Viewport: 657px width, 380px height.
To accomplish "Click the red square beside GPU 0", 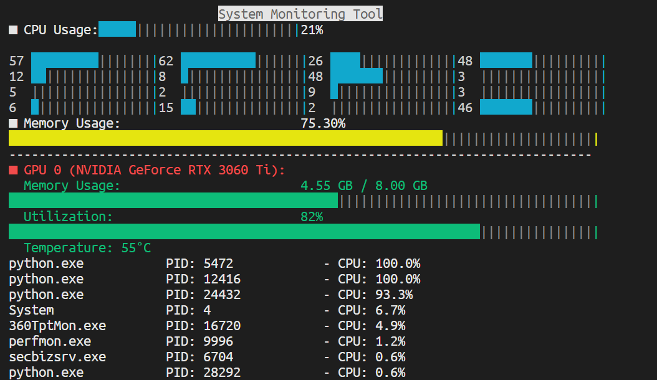I will click(13, 170).
